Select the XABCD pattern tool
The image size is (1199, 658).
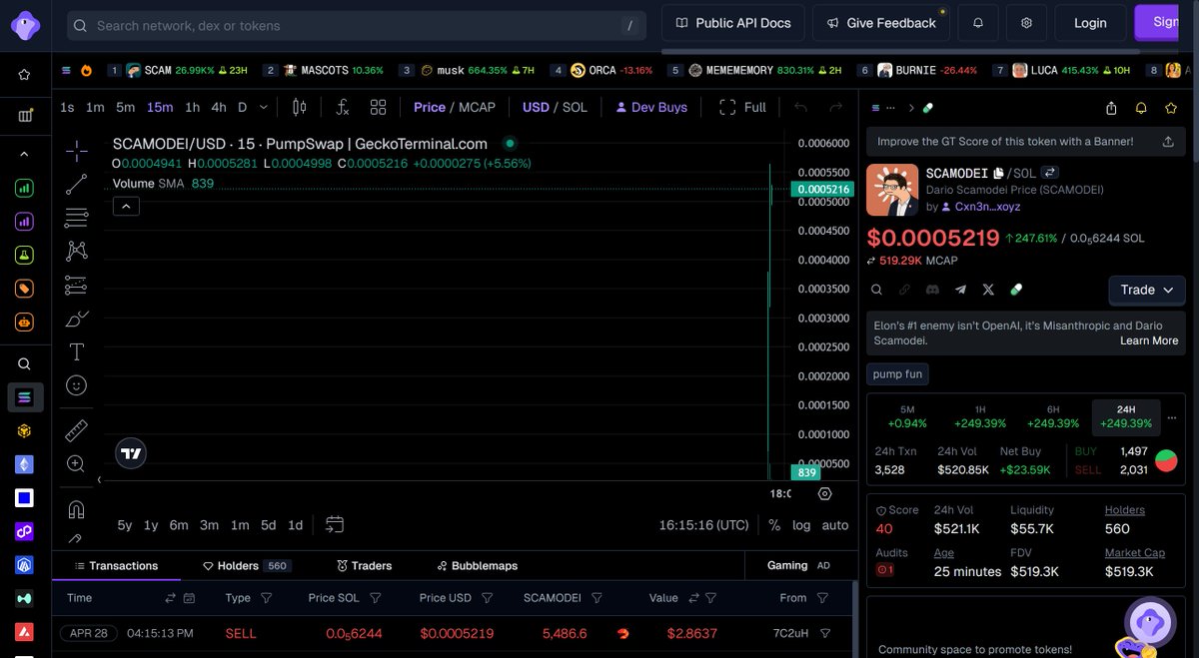pyautogui.click(x=77, y=251)
